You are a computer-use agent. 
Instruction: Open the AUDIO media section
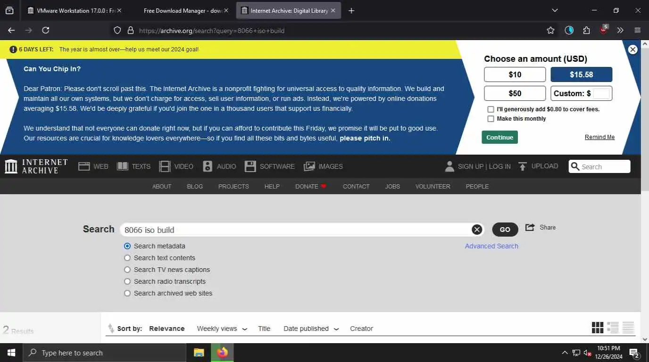pyautogui.click(x=219, y=166)
